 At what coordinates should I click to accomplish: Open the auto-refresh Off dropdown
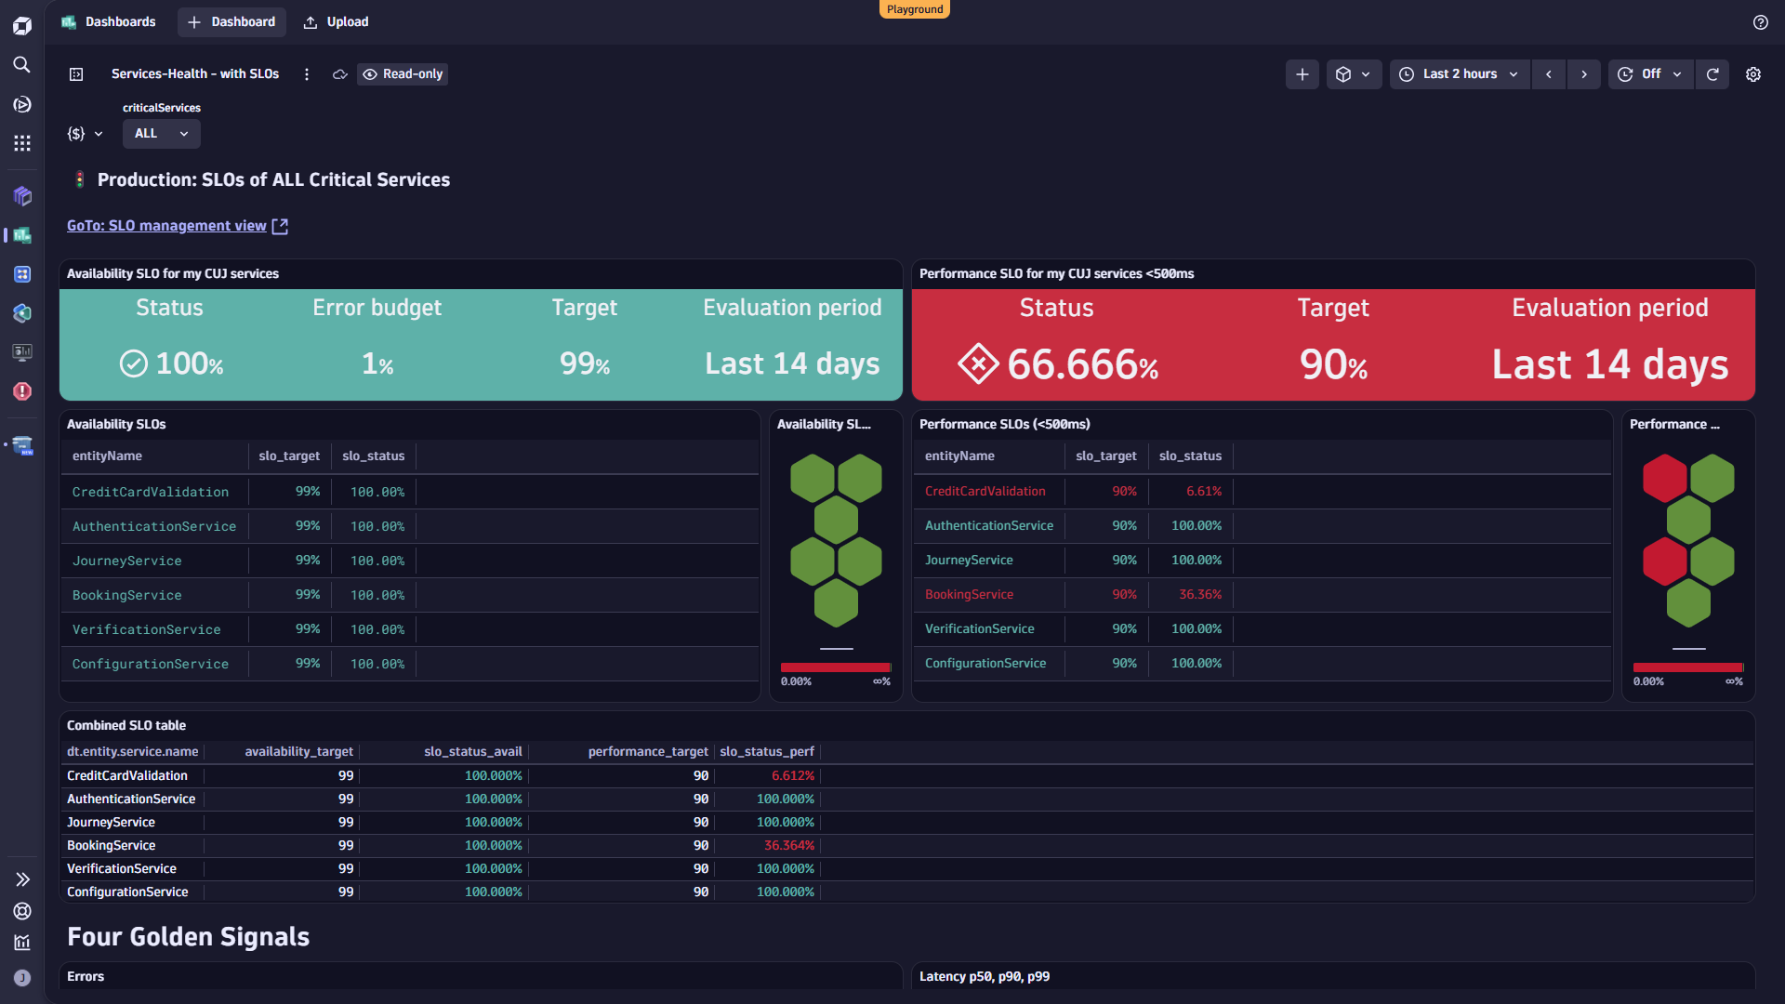click(1650, 74)
